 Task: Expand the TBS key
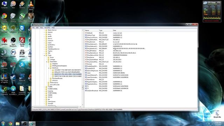pyautogui.click(x=44, y=53)
